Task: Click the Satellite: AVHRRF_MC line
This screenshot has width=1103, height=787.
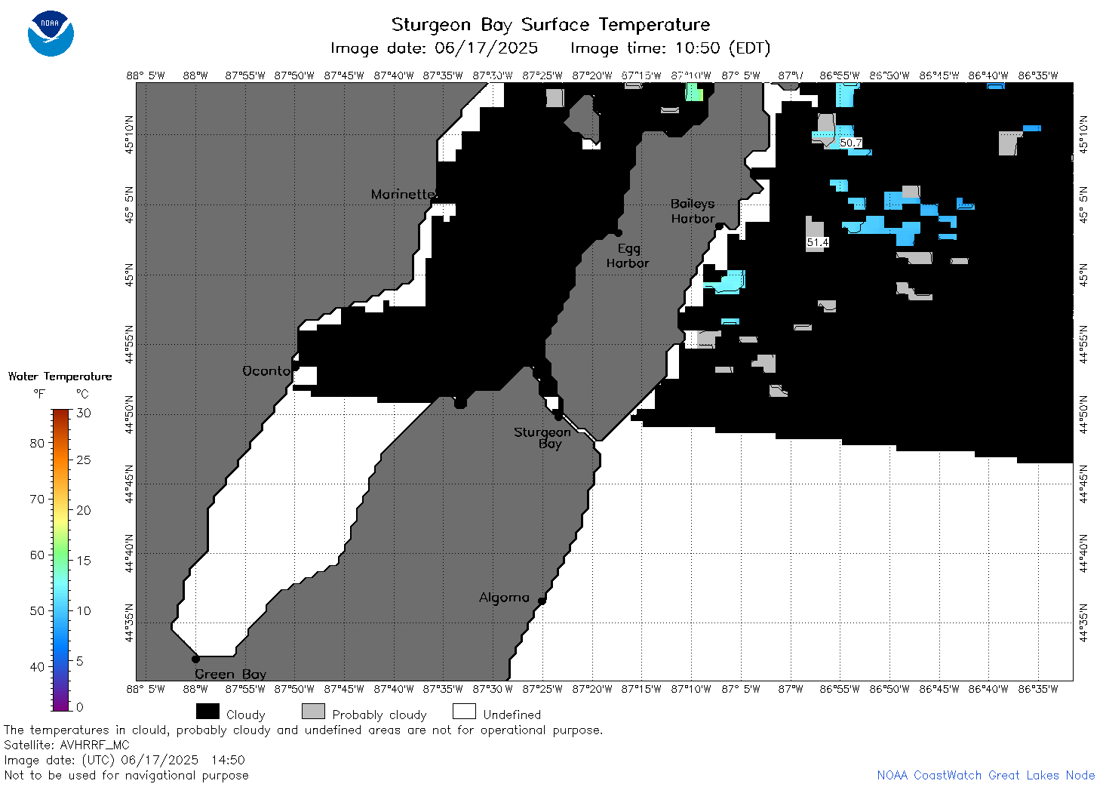Action: (x=66, y=745)
